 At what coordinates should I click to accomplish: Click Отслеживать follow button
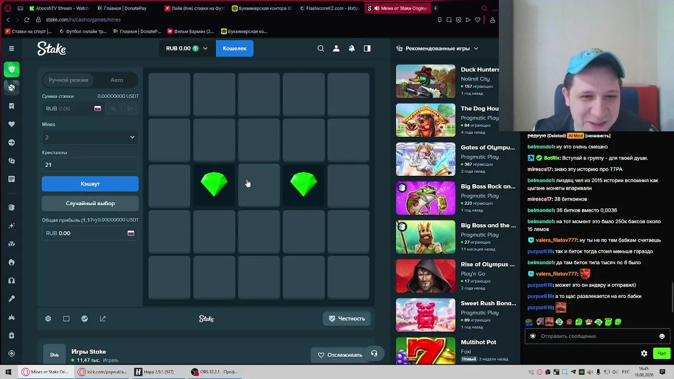tap(340, 355)
